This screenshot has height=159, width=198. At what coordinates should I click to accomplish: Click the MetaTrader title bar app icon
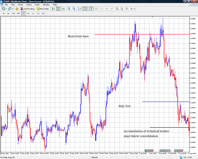click(2, 1)
